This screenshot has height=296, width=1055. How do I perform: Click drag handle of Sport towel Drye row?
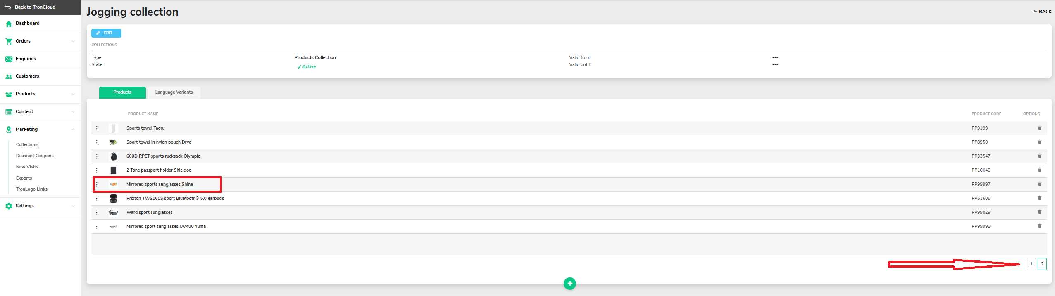coord(97,142)
